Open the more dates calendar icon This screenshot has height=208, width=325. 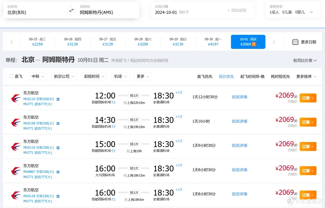pyautogui.click(x=295, y=42)
